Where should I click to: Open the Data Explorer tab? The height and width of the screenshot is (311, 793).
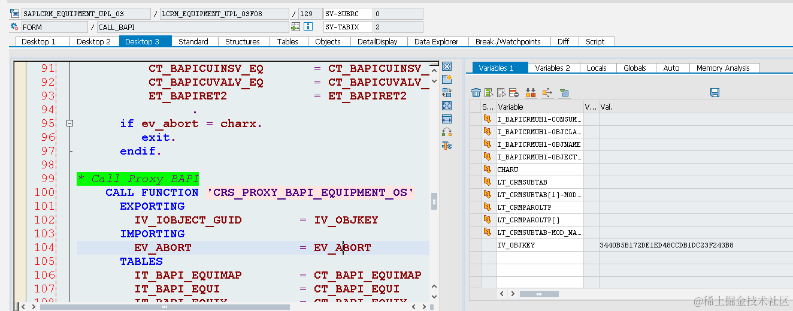click(x=437, y=41)
